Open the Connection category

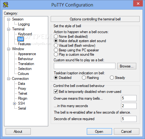pyautogui.click(x=20, y=79)
